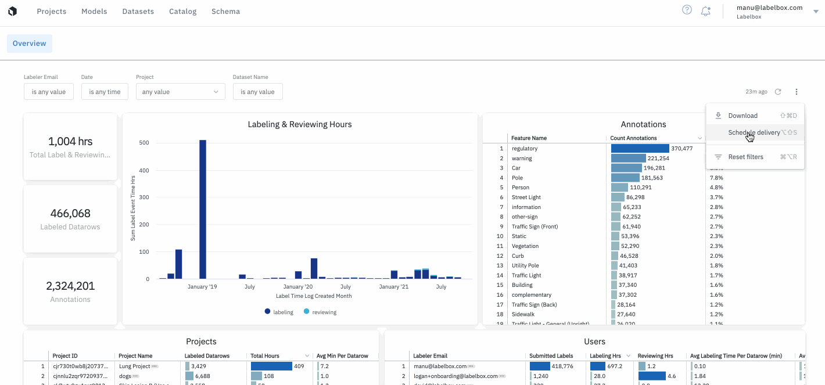Open Count Annotations column sort arrow
This screenshot has width=825, height=385.
[700, 138]
